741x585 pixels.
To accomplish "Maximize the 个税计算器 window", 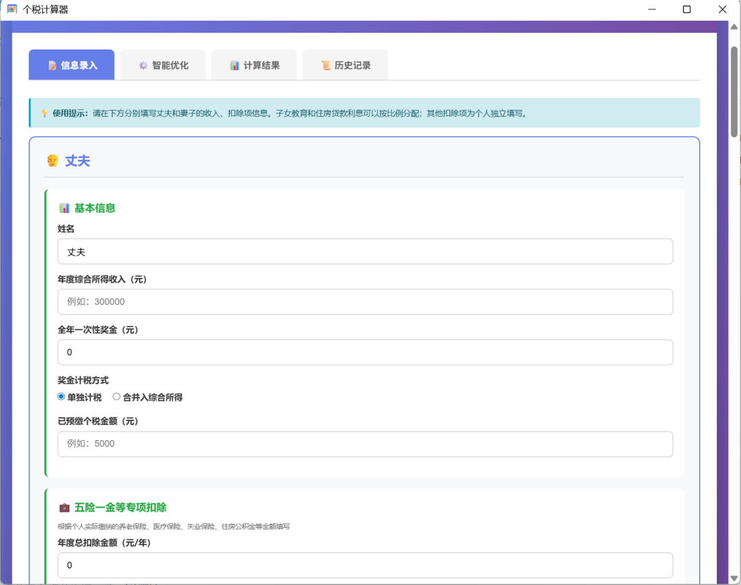I will 687,10.
